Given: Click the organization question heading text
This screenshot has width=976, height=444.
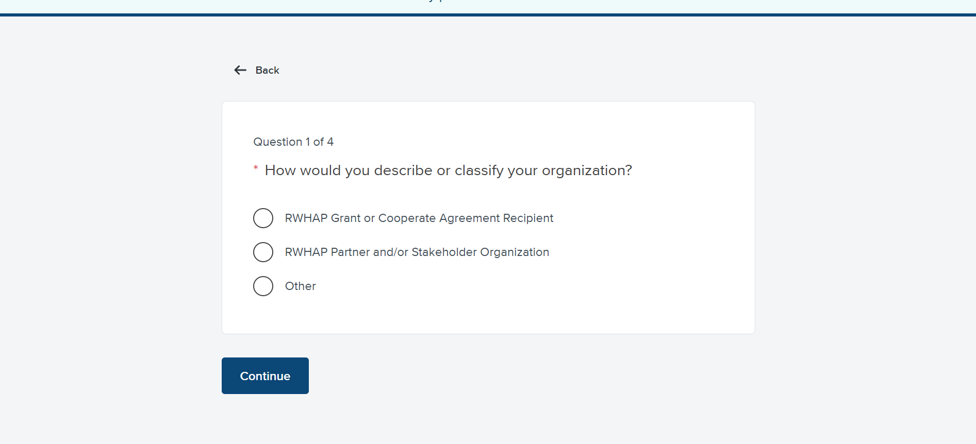Looking at the screenshot, I should tap(448, 170).
